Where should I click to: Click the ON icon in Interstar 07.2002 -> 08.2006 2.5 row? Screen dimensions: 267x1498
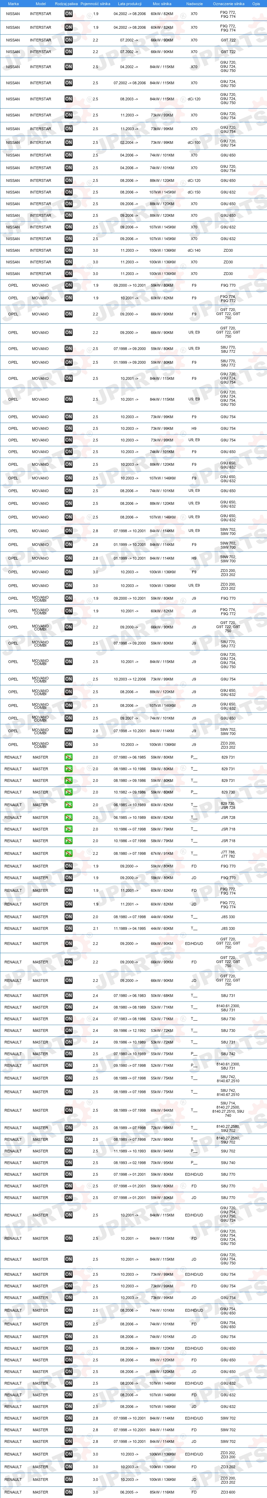click(x=68, y=83)
